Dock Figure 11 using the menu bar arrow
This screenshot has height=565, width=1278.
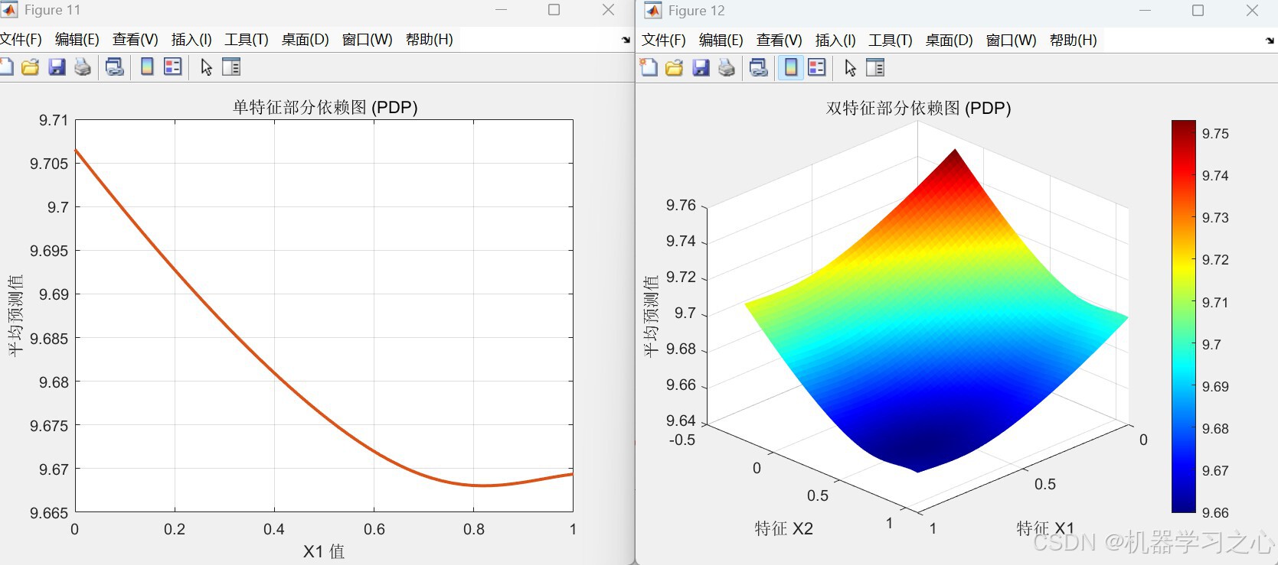[x=626, y=40]
